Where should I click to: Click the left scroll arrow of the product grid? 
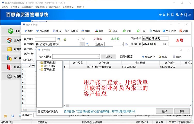(23, 110)
